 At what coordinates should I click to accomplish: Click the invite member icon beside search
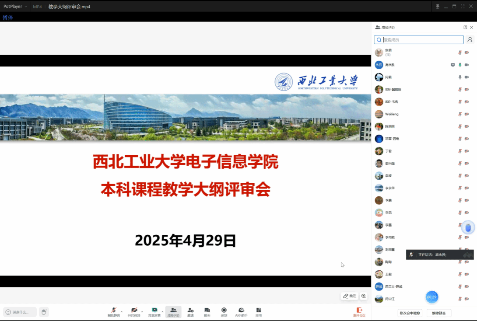pos(470,40)
